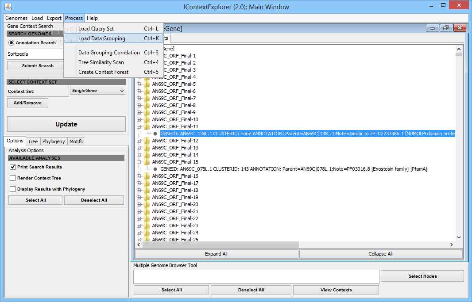Viewport: 472px width, 302px height.
Task: Click the Multiple Genome Browser text field
Action: 256,277
